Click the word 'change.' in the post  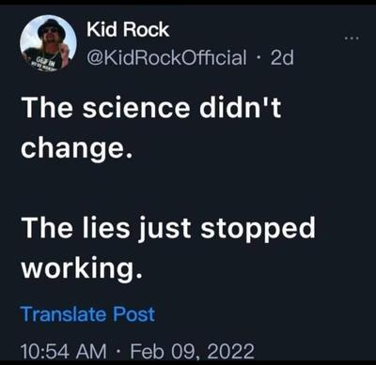(x=76, y=148)
